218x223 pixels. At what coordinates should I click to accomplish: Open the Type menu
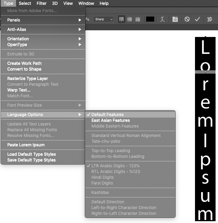8,3
